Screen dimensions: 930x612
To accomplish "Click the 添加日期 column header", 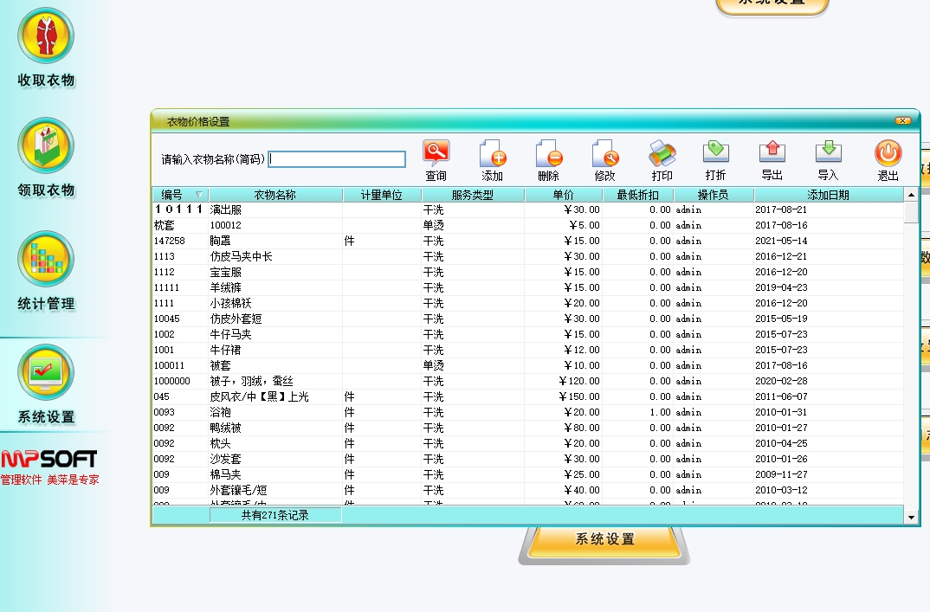I will coord(828,195).
